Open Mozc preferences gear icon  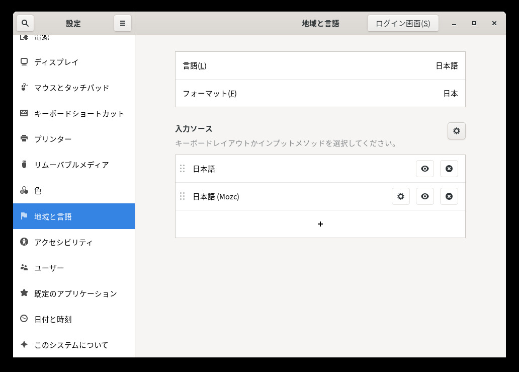pos(400,196)
